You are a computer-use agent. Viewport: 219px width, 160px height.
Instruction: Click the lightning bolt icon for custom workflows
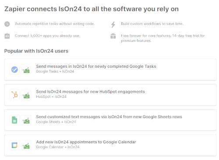tap(113, 24)
